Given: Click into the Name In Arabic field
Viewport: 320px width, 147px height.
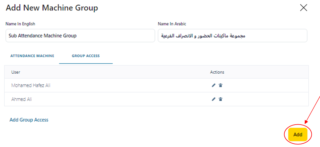Looking at the screenshot, I should (x=232, y=36).
